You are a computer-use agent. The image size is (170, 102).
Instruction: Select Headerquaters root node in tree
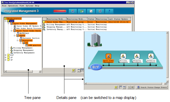14,19
